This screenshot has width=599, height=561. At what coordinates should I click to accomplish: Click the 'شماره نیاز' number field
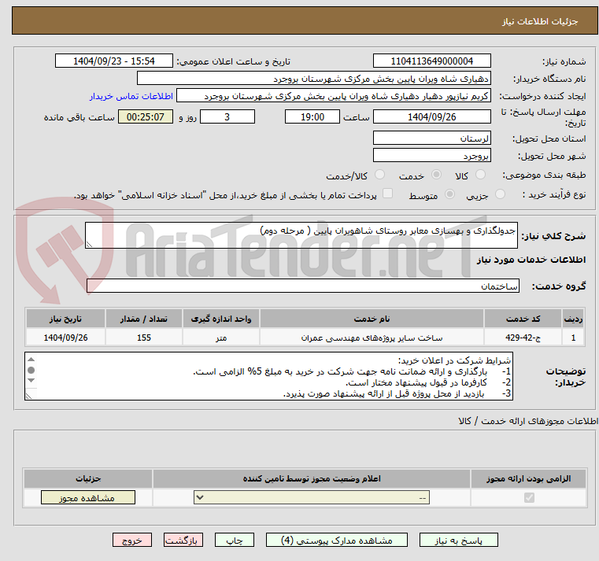pyautogui.click(x=431, y=61)
